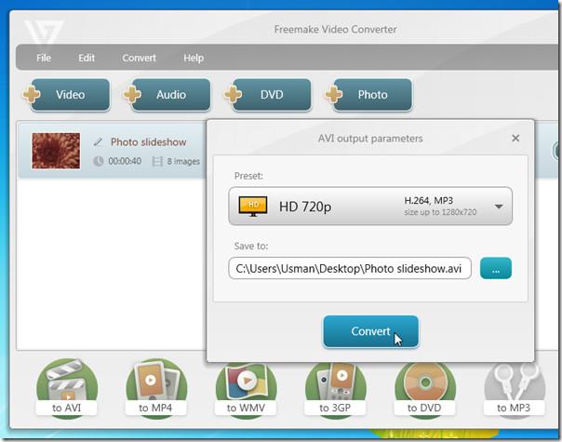This screenshot has height=442, width=562.
Task: Click the Convert button in dialog
Action: click(370, 331)
